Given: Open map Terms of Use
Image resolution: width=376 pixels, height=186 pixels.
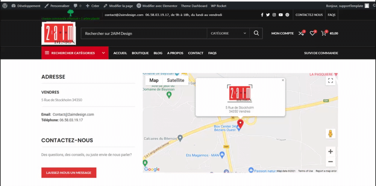Looking at the screenshot, I should [305, 171].
